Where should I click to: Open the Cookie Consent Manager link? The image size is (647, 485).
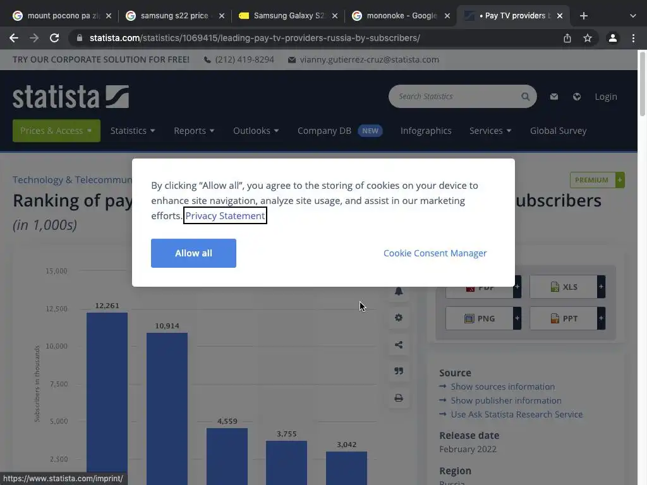[x=435, y=253]
